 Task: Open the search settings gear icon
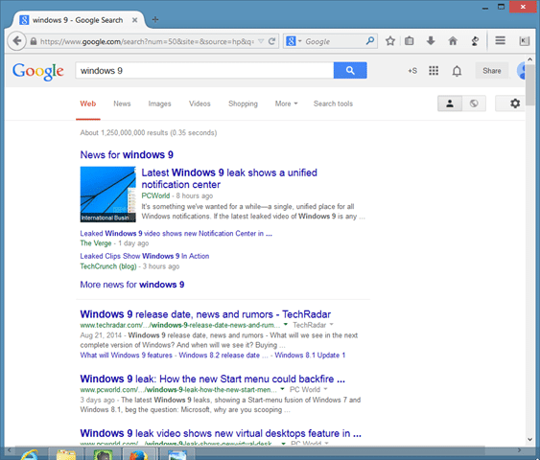(515, 103)
